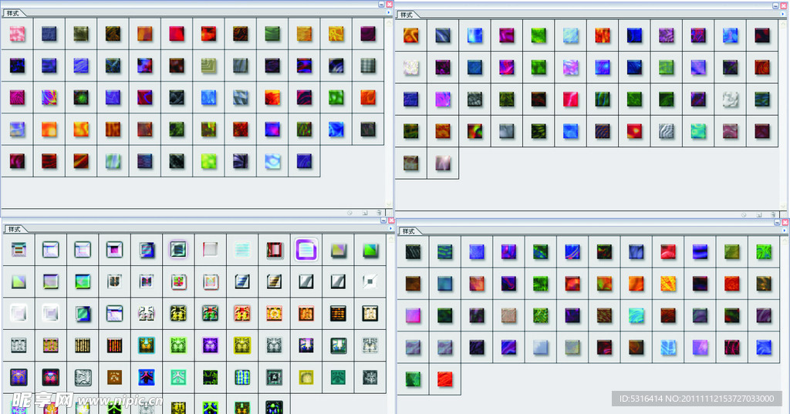790x414 pixels.
Task: Apply the solid red style in the top-left first row
Action: [x=177, y=34]
